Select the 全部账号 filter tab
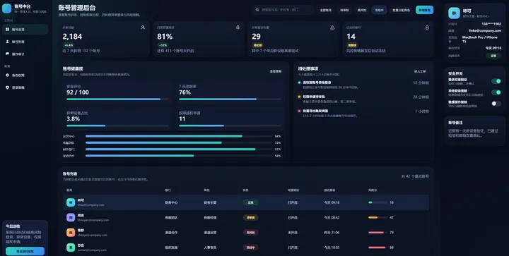This screenshot has height=256, width=509. [326, 10]
